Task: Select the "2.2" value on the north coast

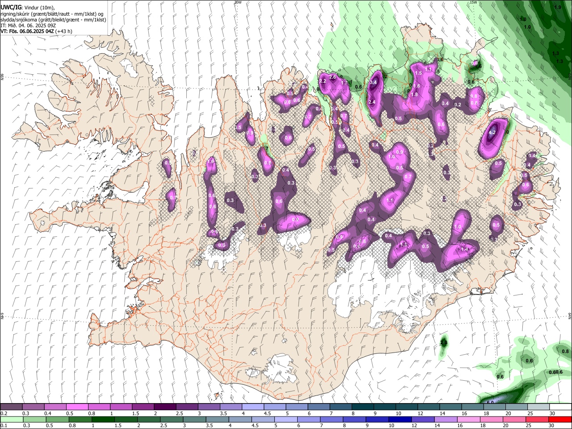Action: 323,81
